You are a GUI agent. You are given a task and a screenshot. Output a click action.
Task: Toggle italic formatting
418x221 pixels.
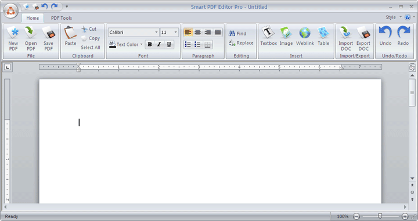point(159,44)
